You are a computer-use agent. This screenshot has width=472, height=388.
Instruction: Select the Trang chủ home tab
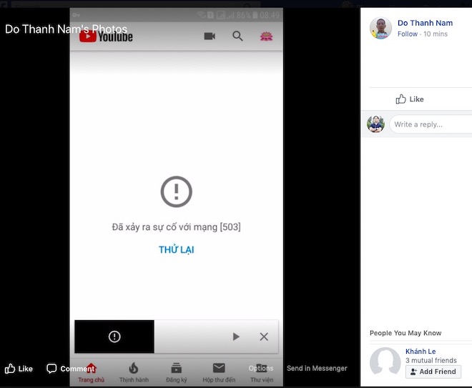(x=91, y=373)
